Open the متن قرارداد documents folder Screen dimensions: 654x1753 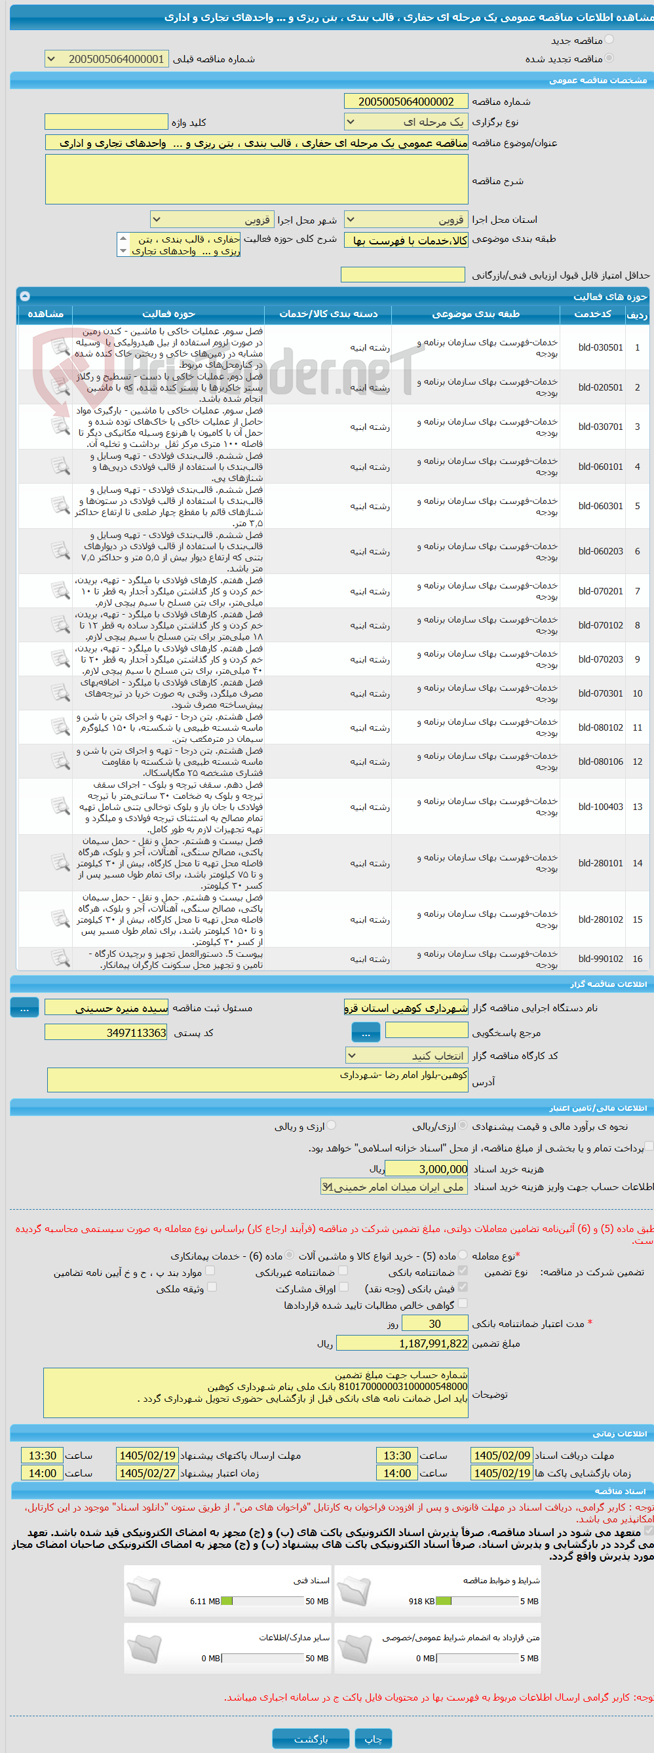[x=354, y=1649]
